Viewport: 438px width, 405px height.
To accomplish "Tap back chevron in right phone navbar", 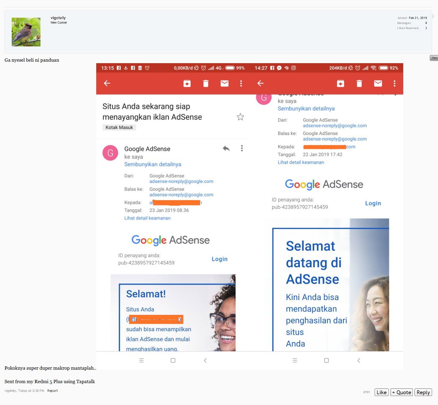I will coord(359,360).
